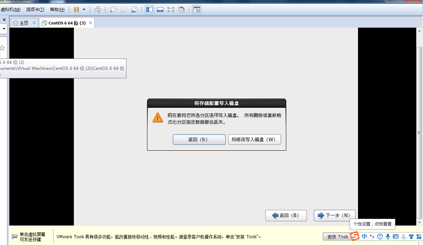Click the Virtual Machines path tooltip text
The height and width of the screenshot is (245, 423).
point(62,68)
